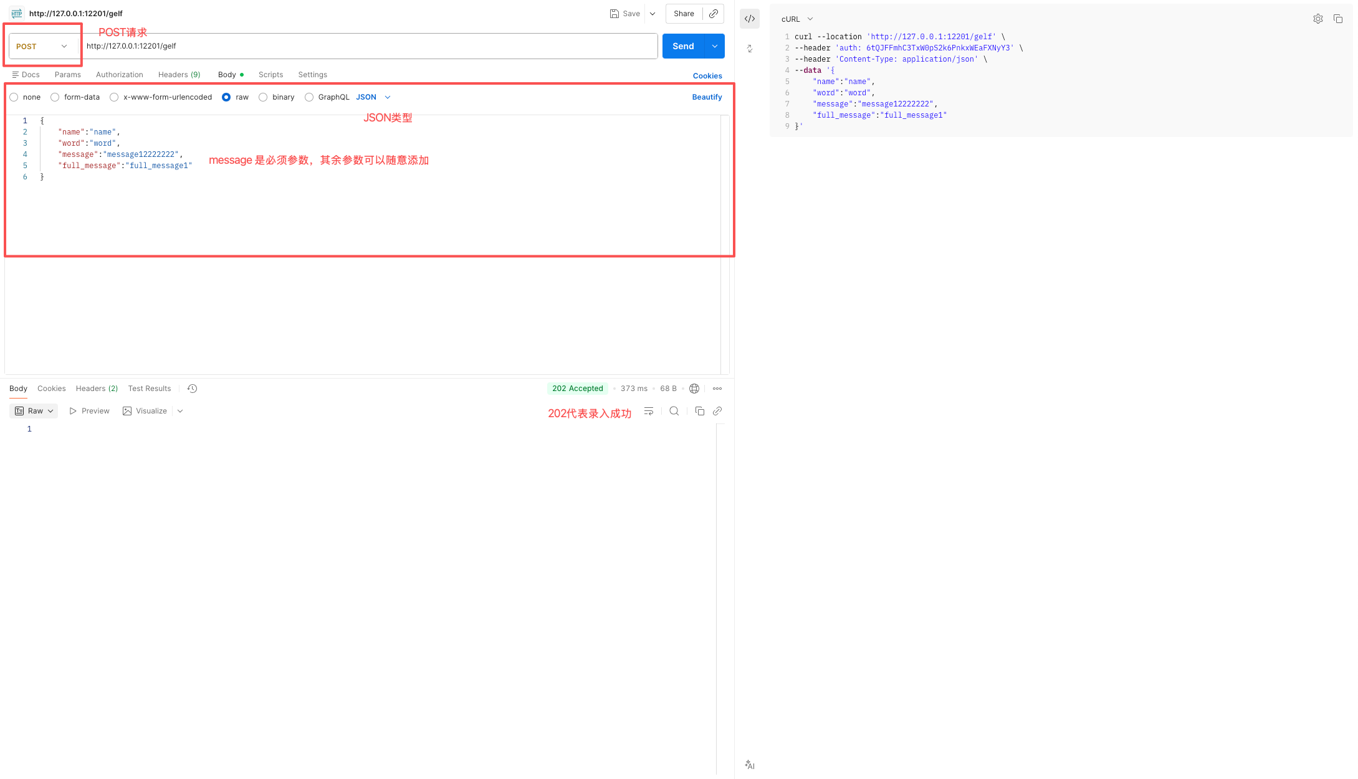Select the form-data body type radio
The height and width of the screenshot is (779, 1358).
[55, 97]
